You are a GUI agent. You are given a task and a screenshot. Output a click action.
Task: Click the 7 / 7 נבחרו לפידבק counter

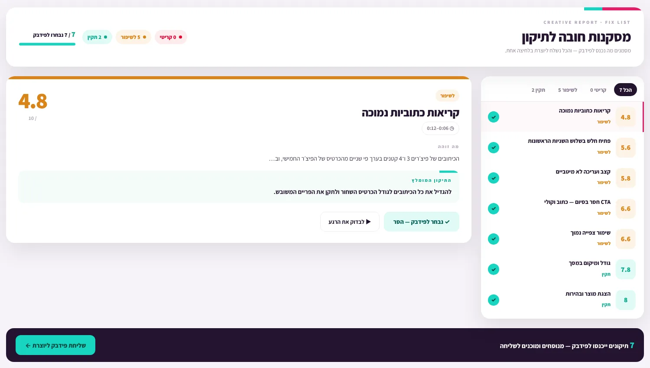pyautogui.click(x=54, y=35)
